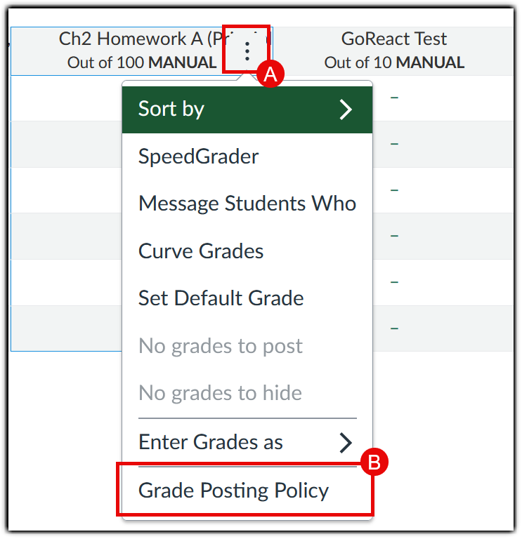
Task: Choose Message Students Who
Action: click(247, 204)
